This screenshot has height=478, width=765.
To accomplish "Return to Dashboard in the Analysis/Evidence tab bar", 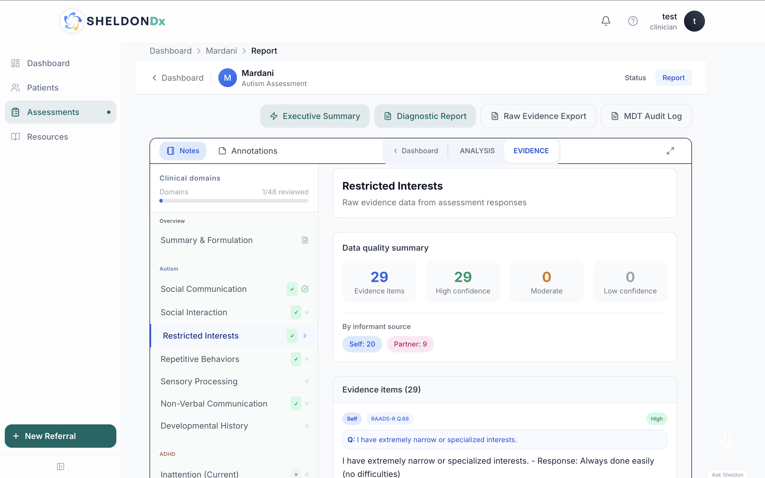I will [x=416, y=151].
